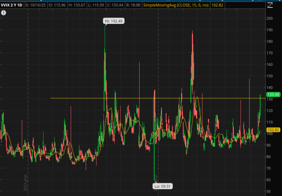Click the 102.82 study value in header
Screen dimensions: 282x196
(218, 5)
